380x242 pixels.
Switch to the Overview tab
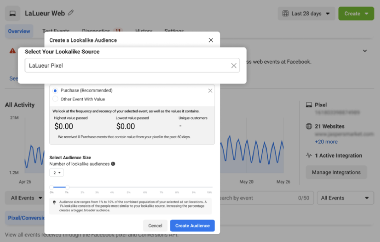19,31
